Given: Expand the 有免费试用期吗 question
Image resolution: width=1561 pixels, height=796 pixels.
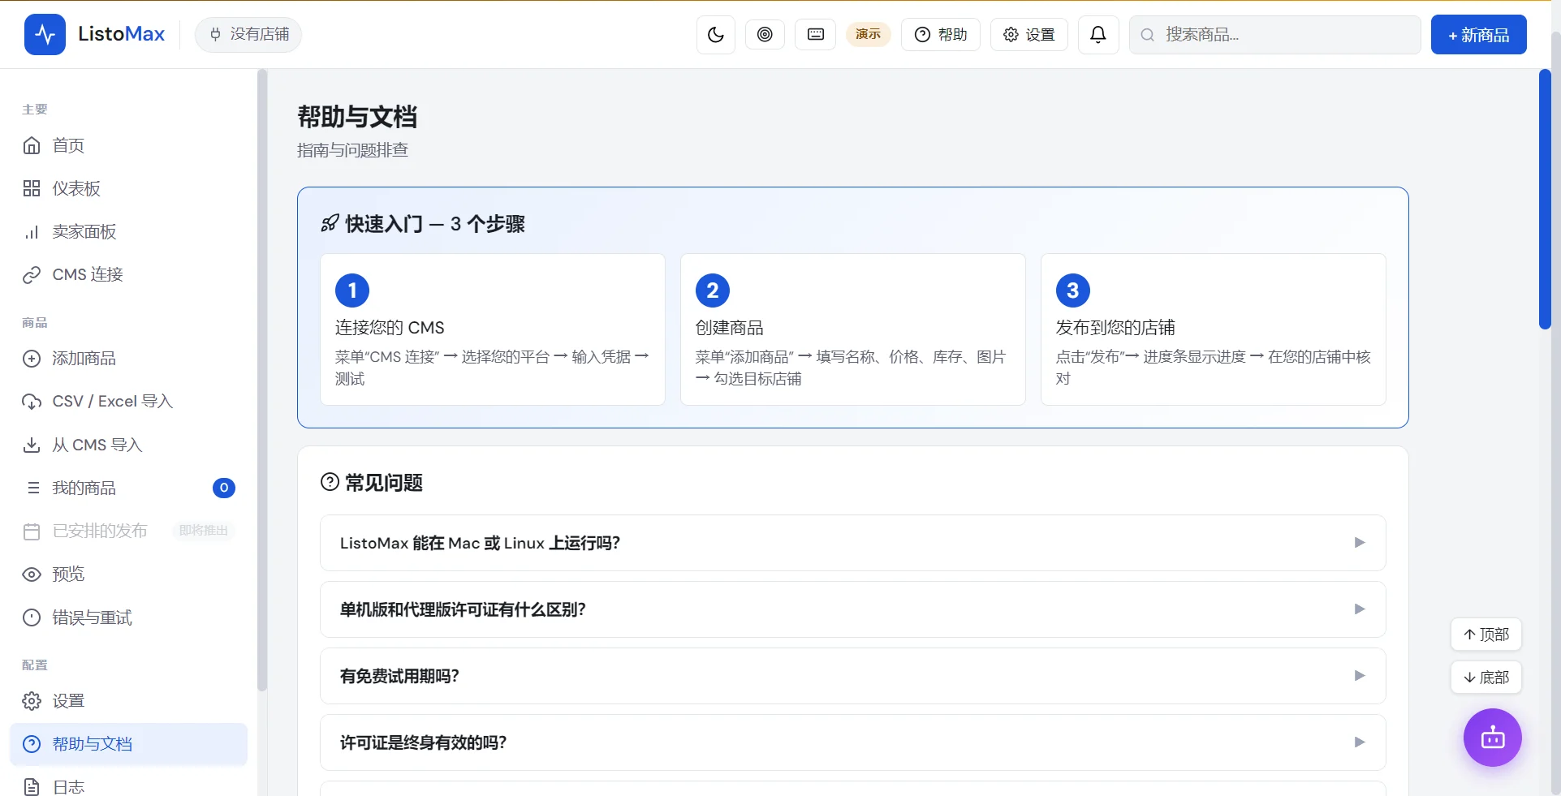Looking at the screenshot, I should [852, 676].
